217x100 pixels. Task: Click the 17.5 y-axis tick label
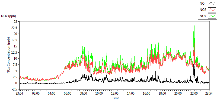coord(14,40)
